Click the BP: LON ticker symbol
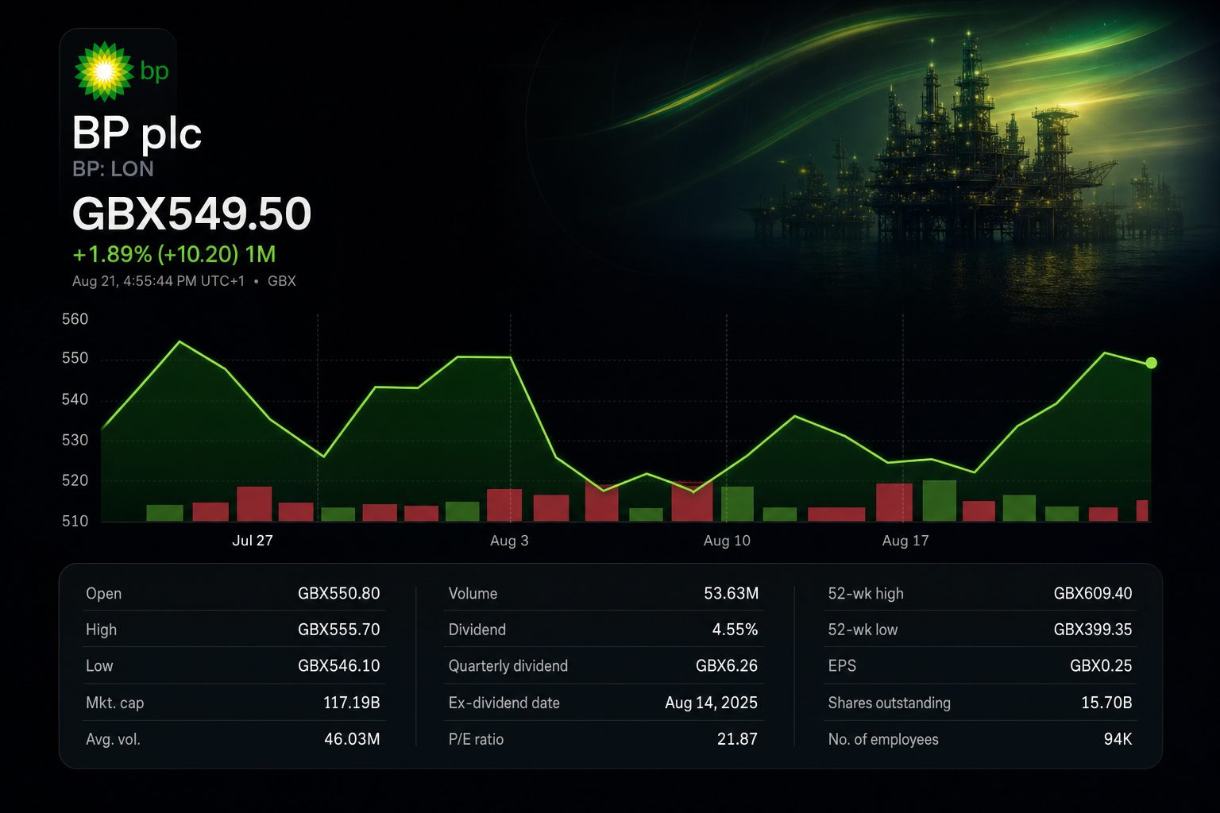Image resolution: width=1220 pixels, height=813 pixels. coord(113,169)
